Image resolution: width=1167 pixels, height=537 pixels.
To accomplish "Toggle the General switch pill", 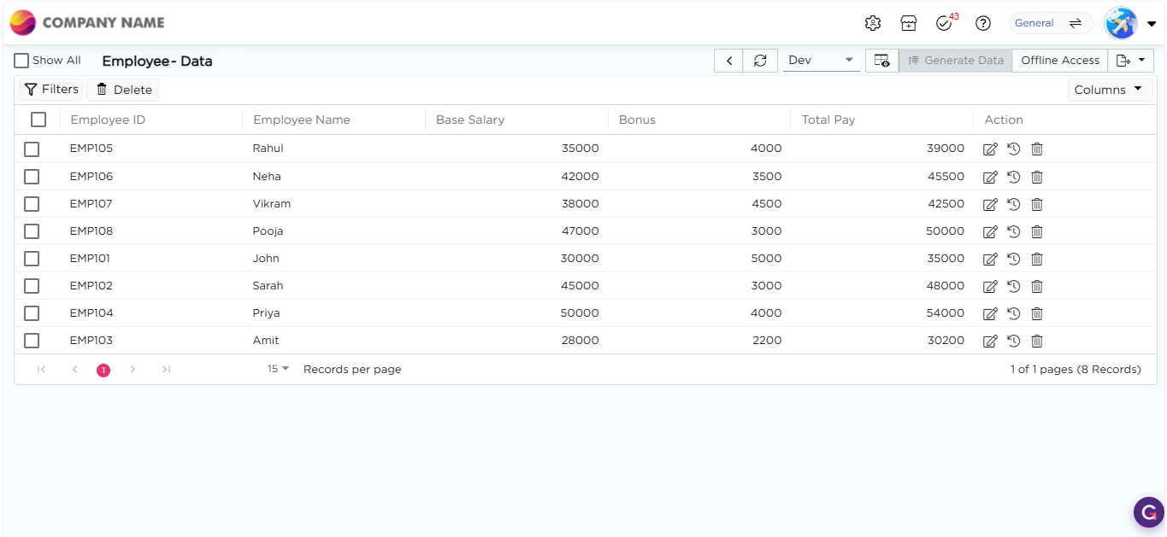I will point(1051,23).
